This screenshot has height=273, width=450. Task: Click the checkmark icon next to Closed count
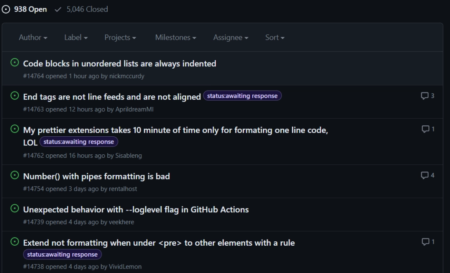click(58, 9)
